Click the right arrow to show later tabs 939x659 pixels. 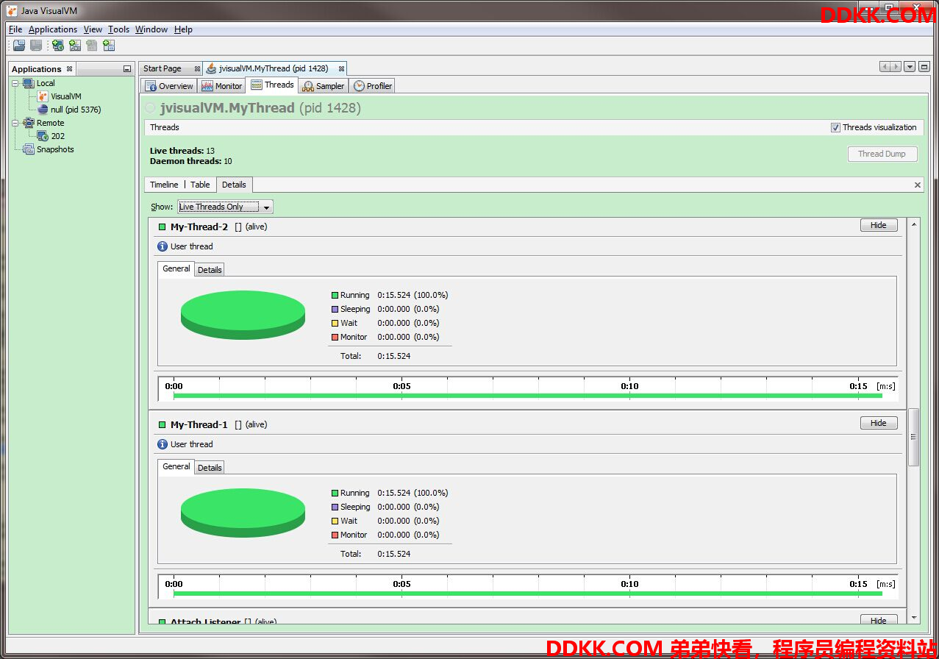tap(896, 67)
